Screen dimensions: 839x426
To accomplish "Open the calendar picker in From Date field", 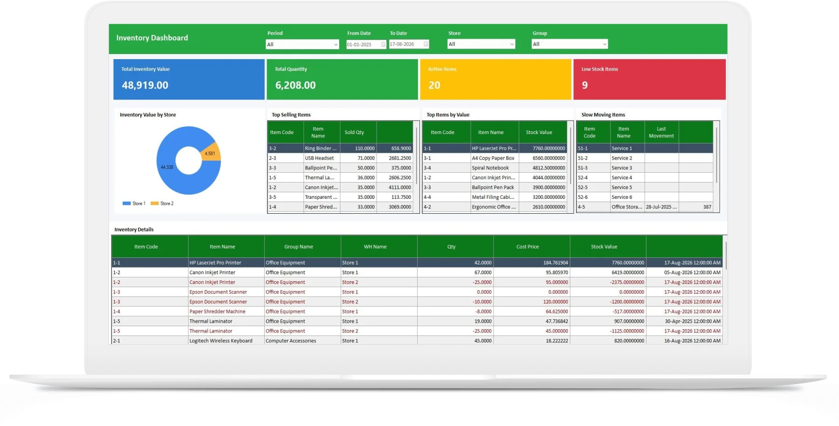I will (x=383, y=44).
